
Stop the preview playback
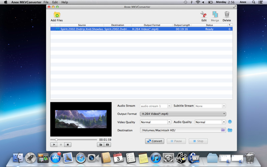(x=68, y=145)
